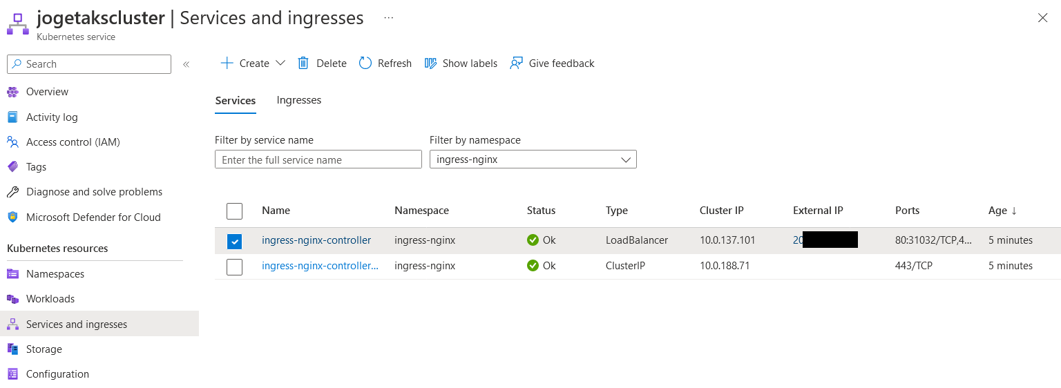Screen dimensions: 1061x388
Task: Check the second service row checkbox
Action: point(235,266)
